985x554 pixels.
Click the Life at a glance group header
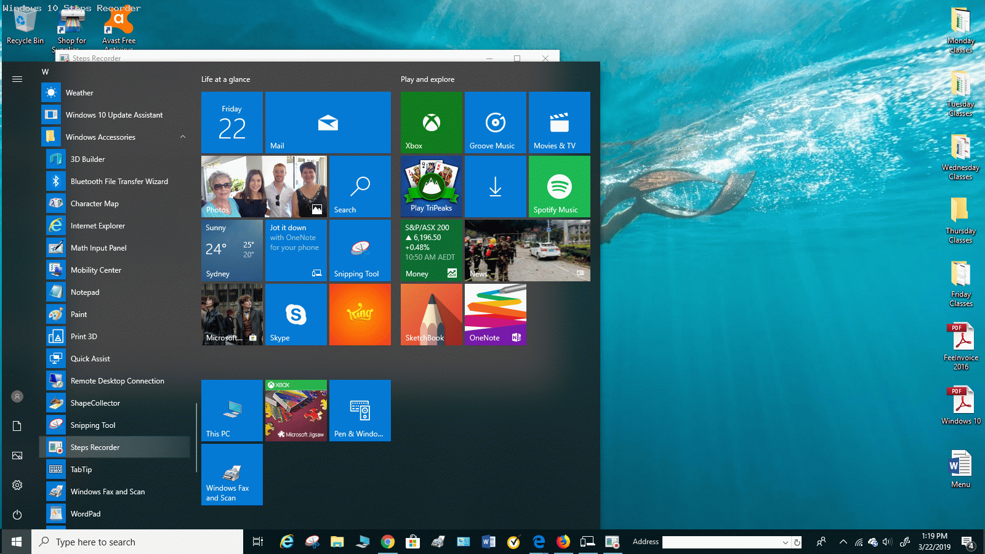[225, 79]
